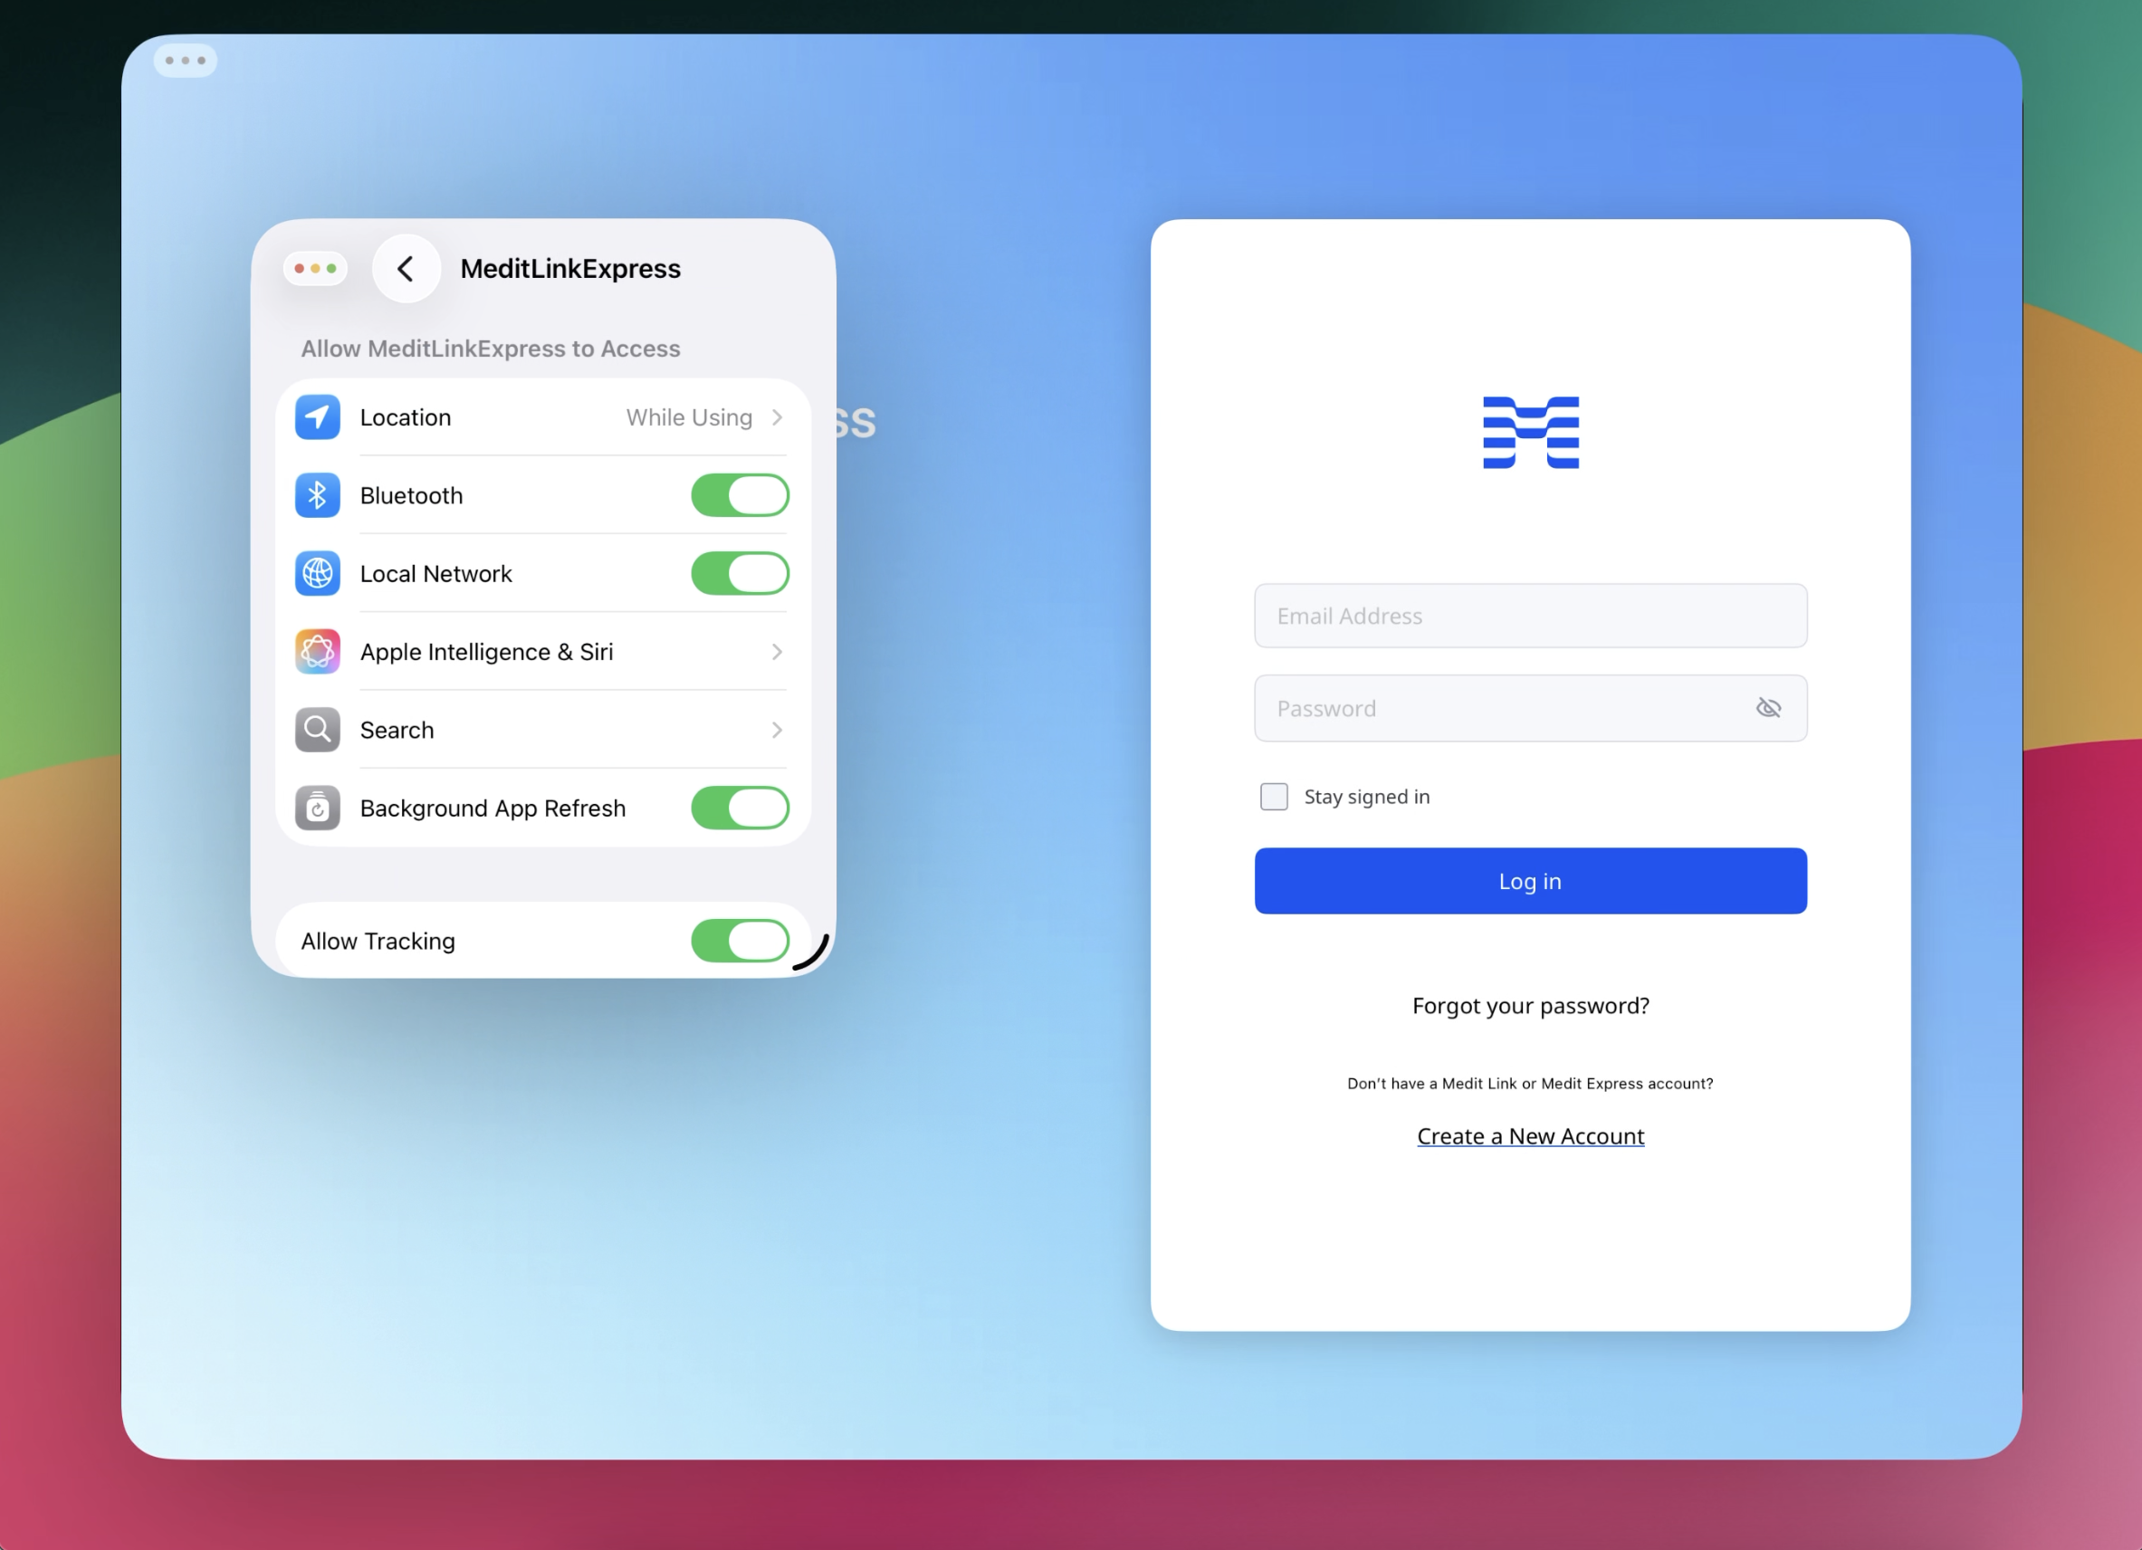Click the Local Network globe icon
The height and width of the screenshot is (1550, 2142).
[x=318, y=573]
